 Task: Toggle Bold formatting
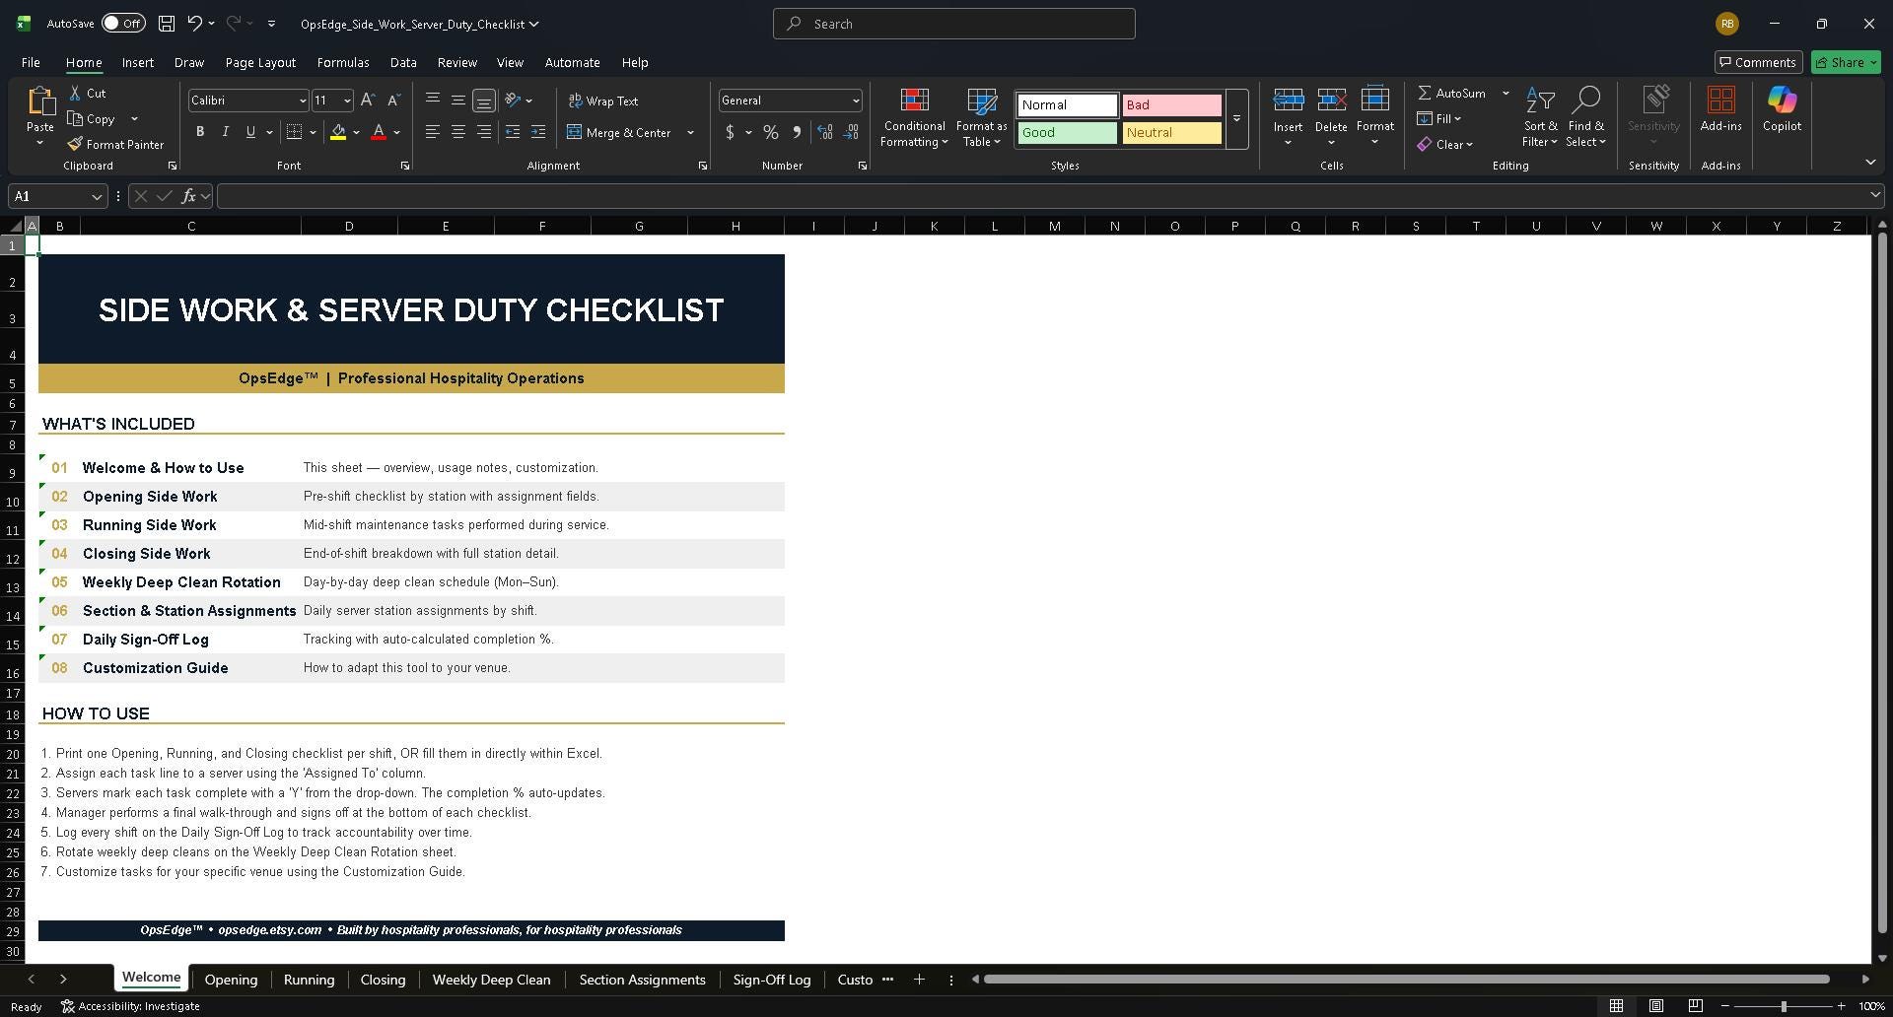point(200,132)
